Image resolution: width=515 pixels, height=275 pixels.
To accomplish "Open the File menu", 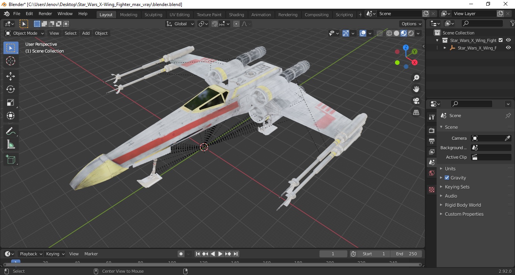I will [x=17, y=14].
